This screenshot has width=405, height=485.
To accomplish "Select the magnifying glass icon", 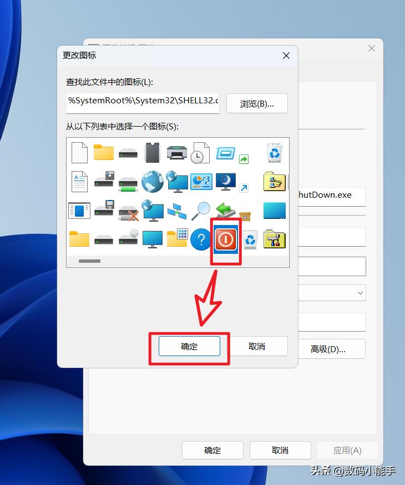I will pos(200,211).
